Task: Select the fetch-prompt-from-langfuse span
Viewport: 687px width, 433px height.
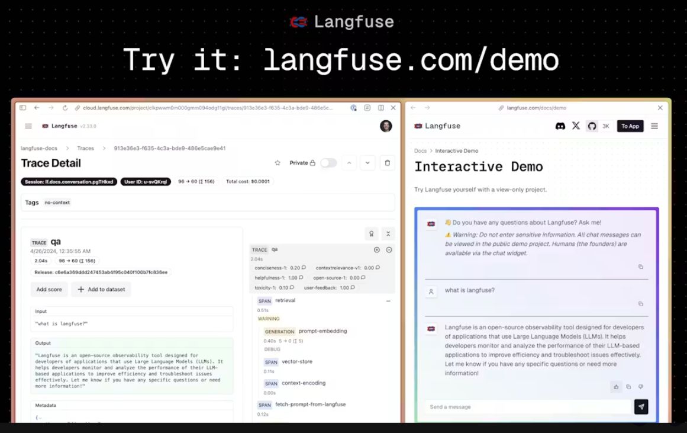Action: point(302,405)
